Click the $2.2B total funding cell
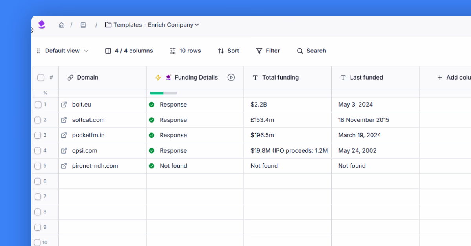 pos(288,105)
